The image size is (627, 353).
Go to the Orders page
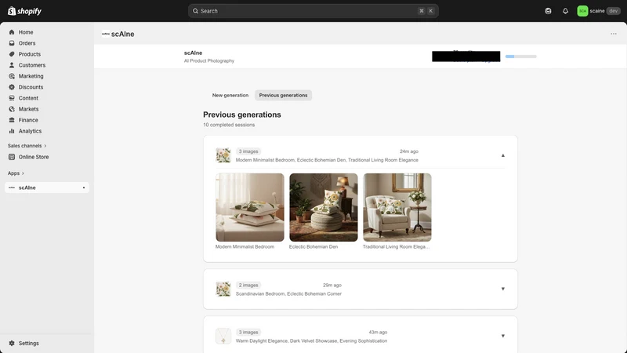pos(27,43)
